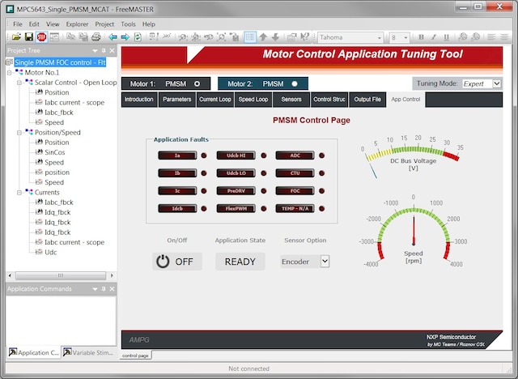Viewport: 518px width, 379px height.
Task: Select the Motor 1 PMSM radio button
Action: point(197,83)
